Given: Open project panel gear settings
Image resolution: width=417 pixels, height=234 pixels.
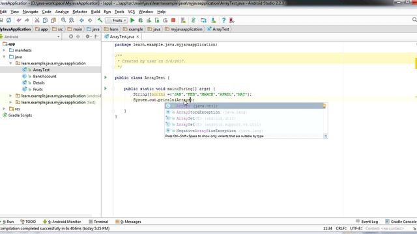Looking at the screenshot, I should (x=88, y=36).
